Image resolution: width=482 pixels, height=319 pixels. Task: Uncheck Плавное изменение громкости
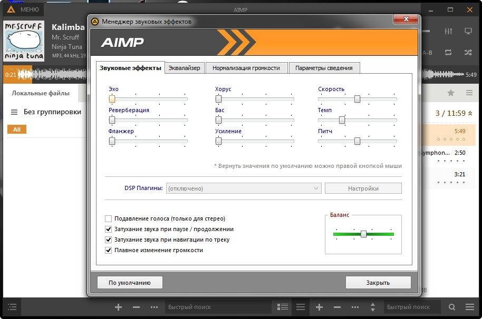coord(108,250)
